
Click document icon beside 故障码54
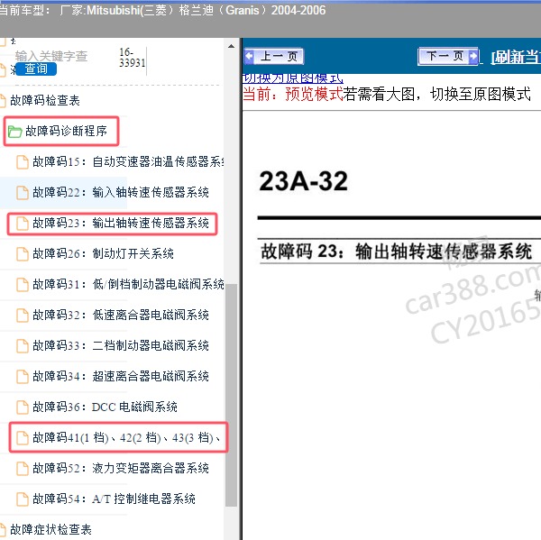pyautogui.click(x=23, y=499)
